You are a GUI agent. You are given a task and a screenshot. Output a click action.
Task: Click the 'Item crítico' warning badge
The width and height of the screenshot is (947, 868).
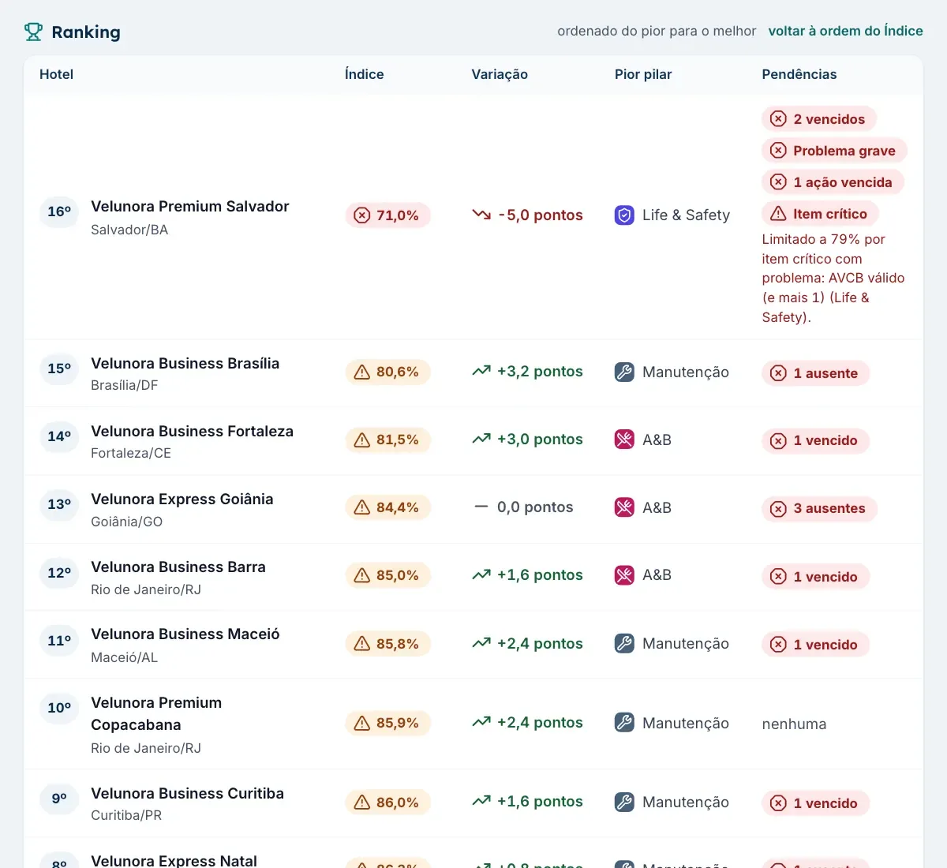(x=820, y=214)
